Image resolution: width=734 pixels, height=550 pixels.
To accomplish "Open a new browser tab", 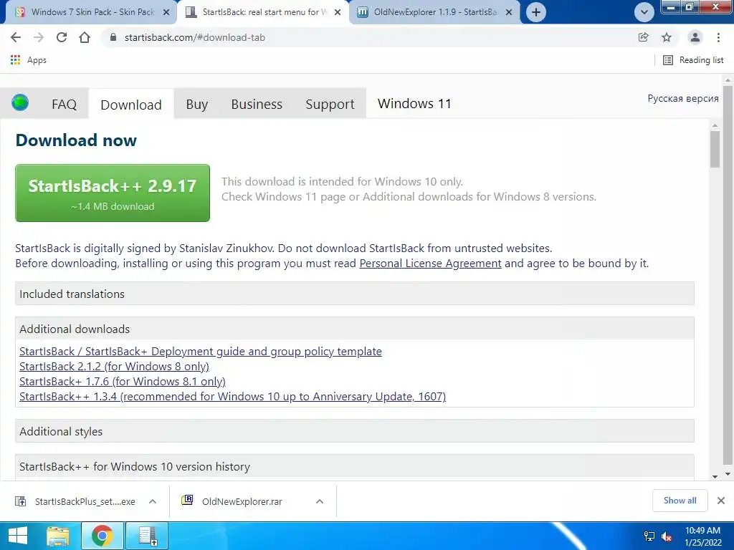I will pyautogui.click(x=536, y=12).
